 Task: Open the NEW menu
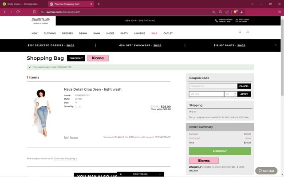point(35,33)
